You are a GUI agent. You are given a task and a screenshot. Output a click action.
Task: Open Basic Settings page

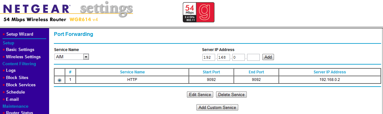click(20, 49)
